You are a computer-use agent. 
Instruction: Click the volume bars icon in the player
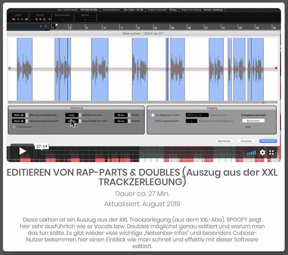[251, 153]
